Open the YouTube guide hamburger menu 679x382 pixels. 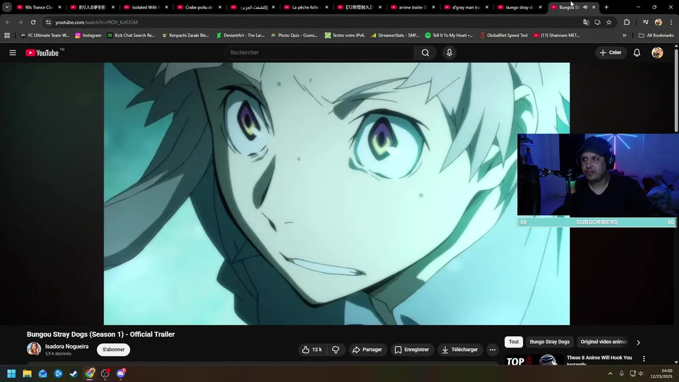tap(13, 53)
